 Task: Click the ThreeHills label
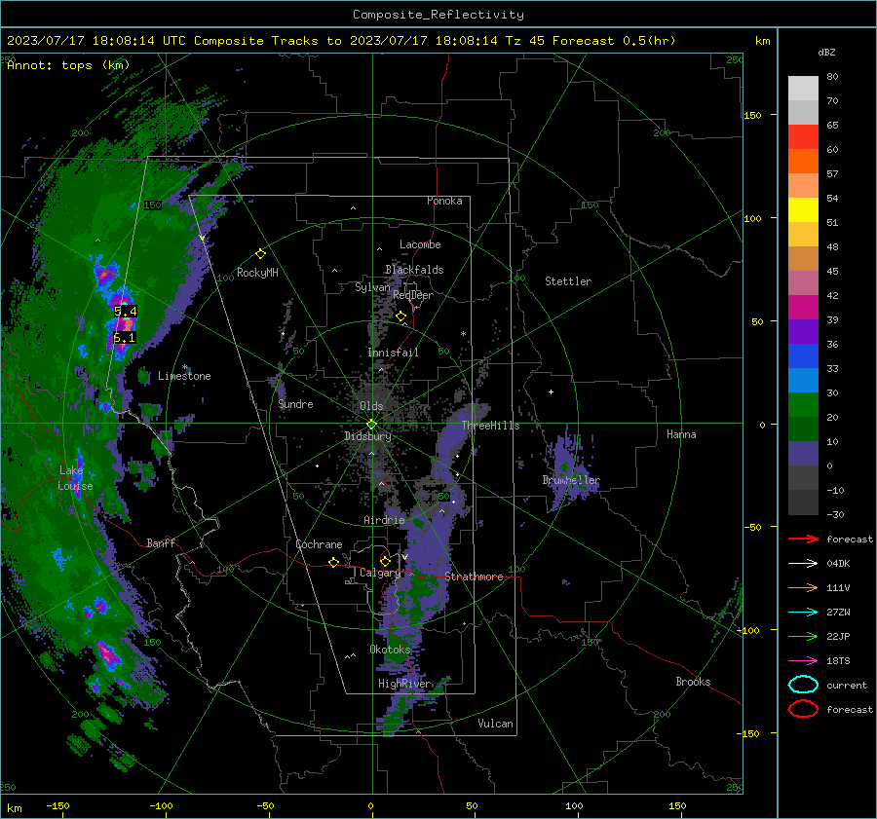pyautogui.click(x=490, y=426)
